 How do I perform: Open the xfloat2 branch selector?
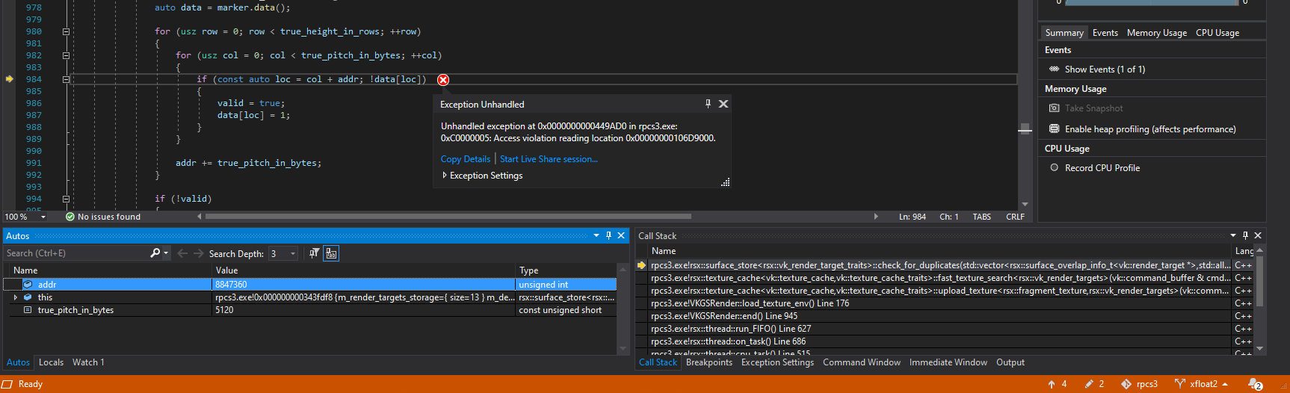1201,384
